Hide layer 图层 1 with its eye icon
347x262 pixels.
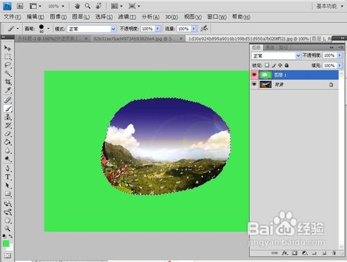(254, 75)
